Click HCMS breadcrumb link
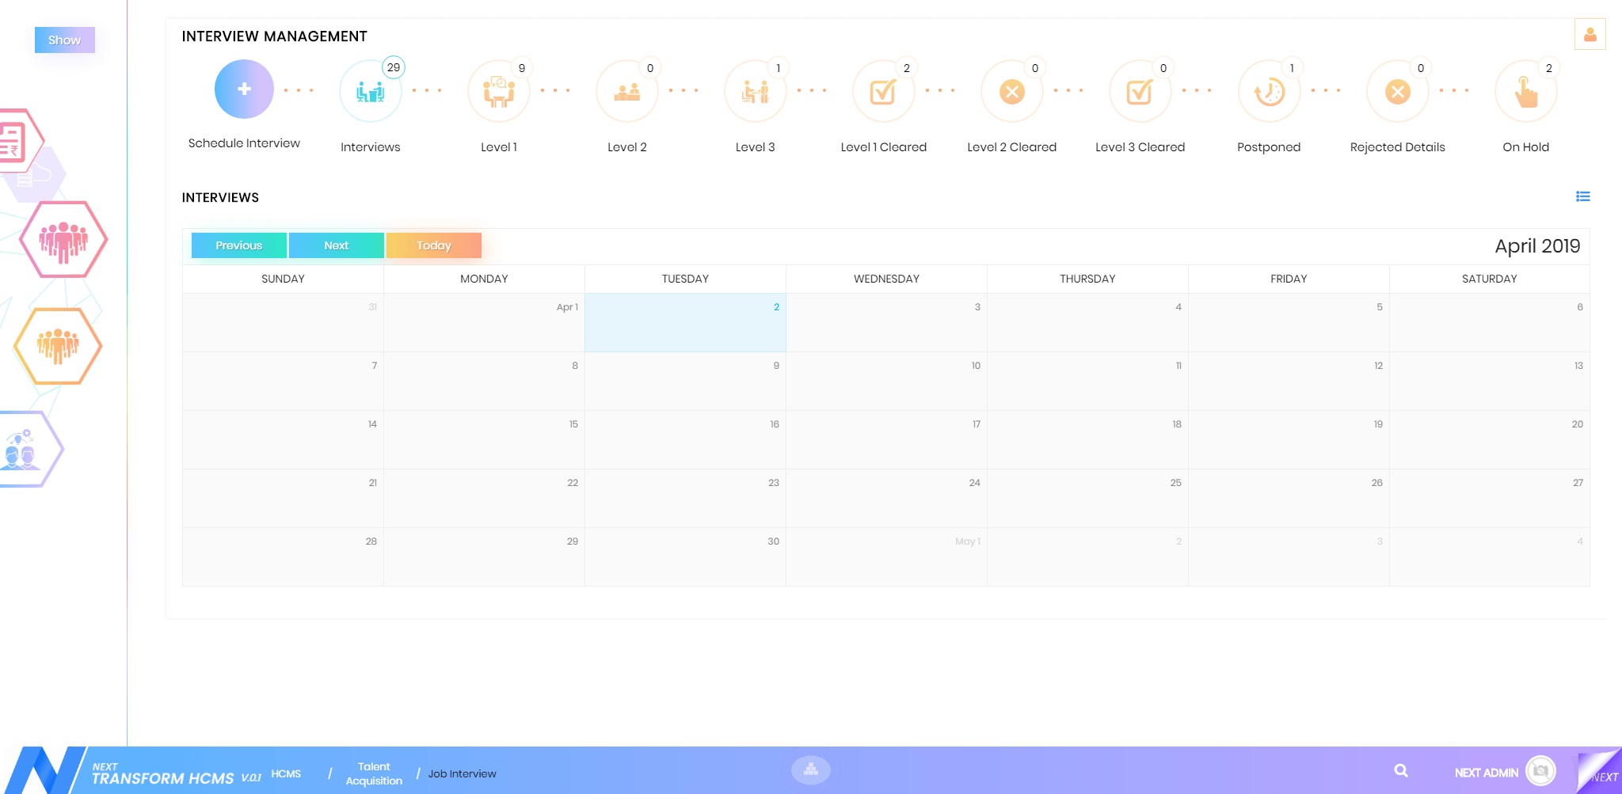Screen dimensions: 1622x794 click(286, 773)
